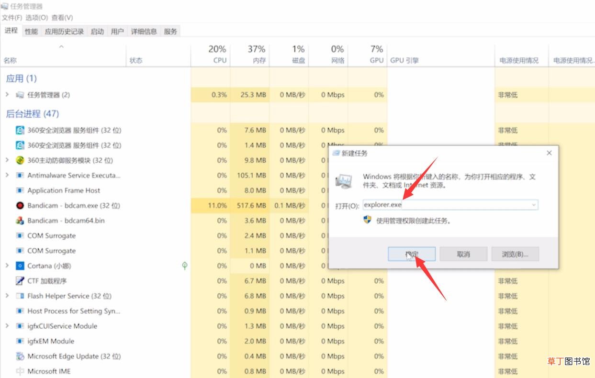
Task: Expand the 360主动防御服务模块 row
Action: point(7,160)
